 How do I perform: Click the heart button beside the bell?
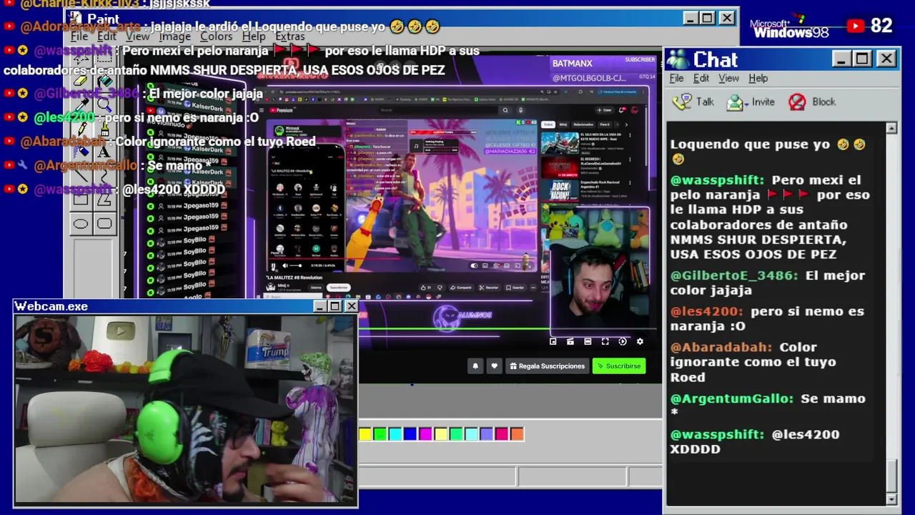(x=494, y=366)
